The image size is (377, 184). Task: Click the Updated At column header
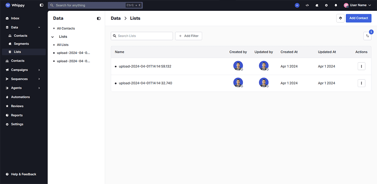(327, 52)
